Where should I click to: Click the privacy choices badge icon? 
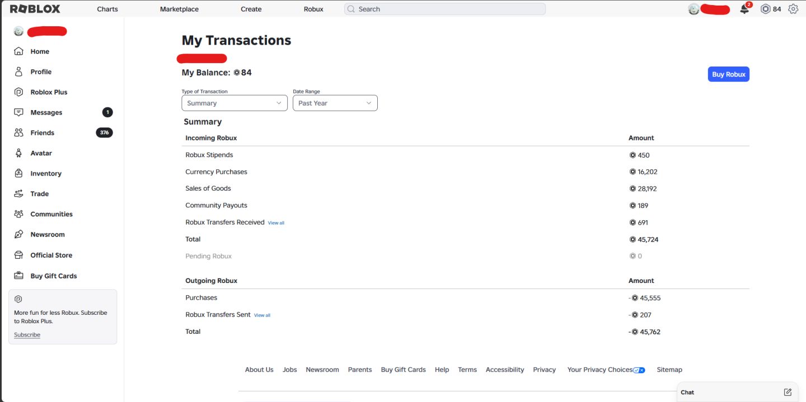(x=639, y=370)
